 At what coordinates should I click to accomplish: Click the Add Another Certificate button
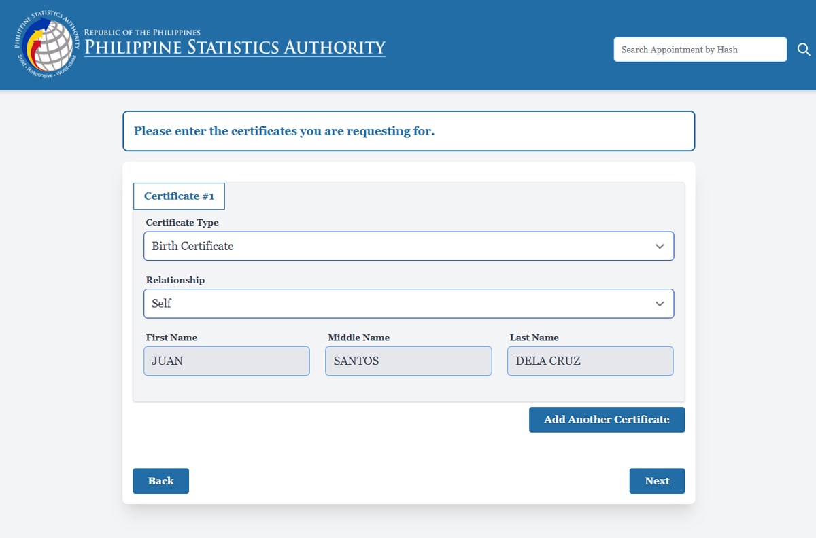(607, 420)
